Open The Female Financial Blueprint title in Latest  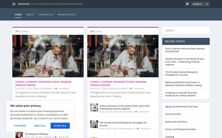[123, 124]
